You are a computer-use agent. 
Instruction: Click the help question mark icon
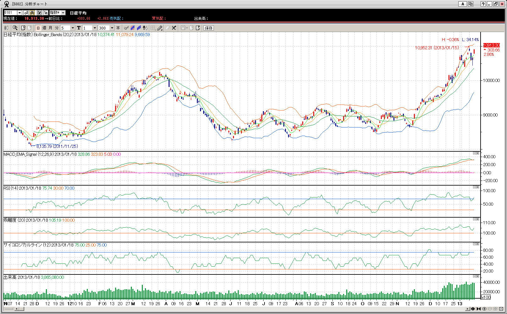(x=483, y=4)
